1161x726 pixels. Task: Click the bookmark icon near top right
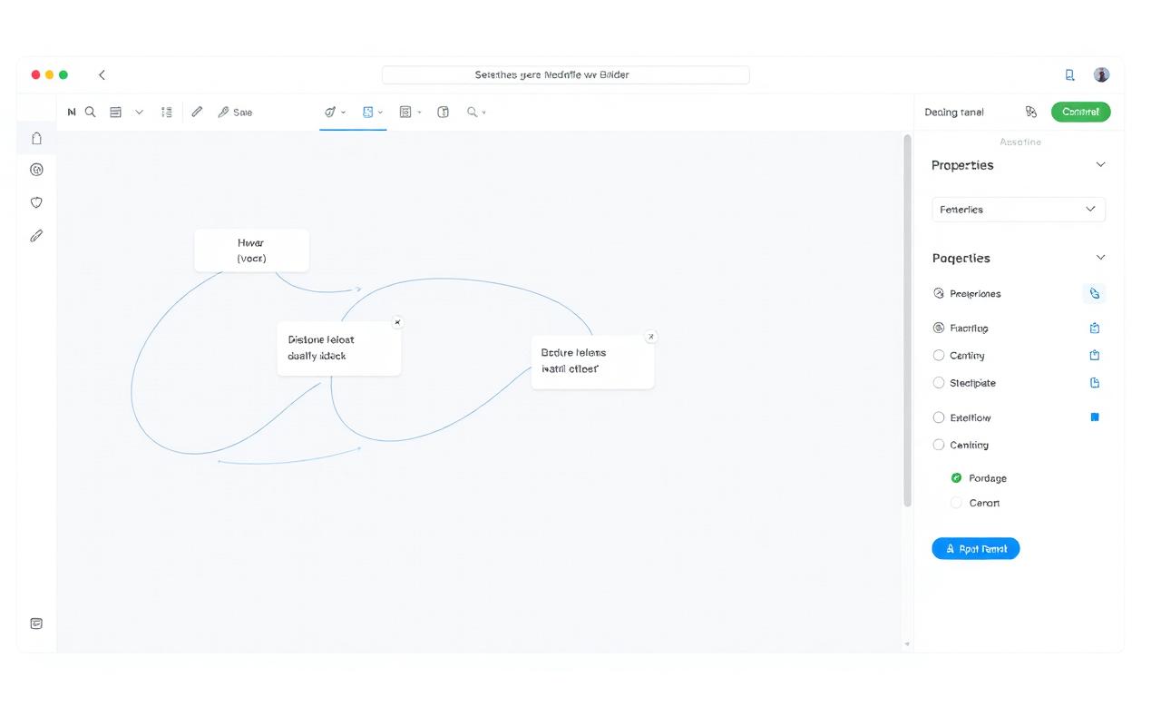(x=1069, y=74)
